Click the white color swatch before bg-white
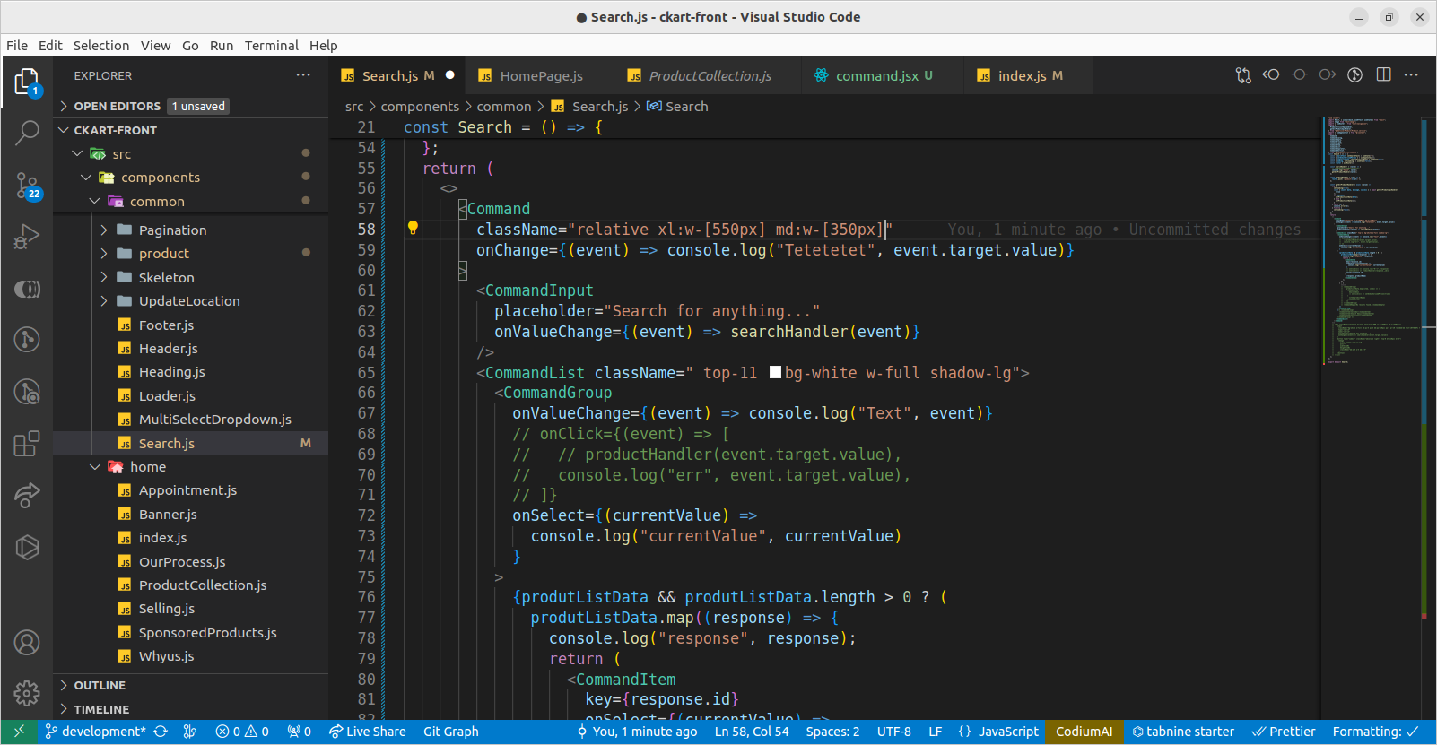The width and height of the screenshot is (1437, 745). (775, 373)
